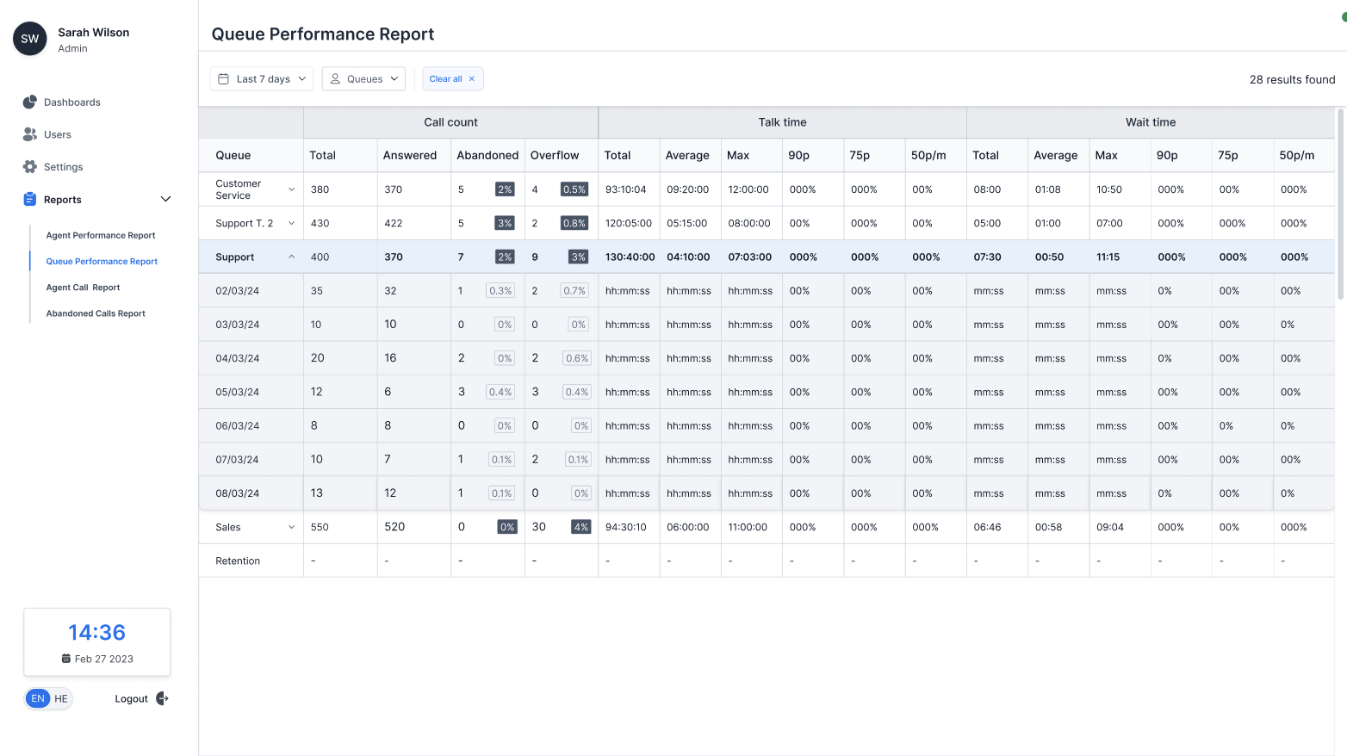Image resolution: width=1347 pixels, height=756 pixels.
Task: Open the Last 7 days dropdown
Action: pyautogui.click(x=262, y=79)
